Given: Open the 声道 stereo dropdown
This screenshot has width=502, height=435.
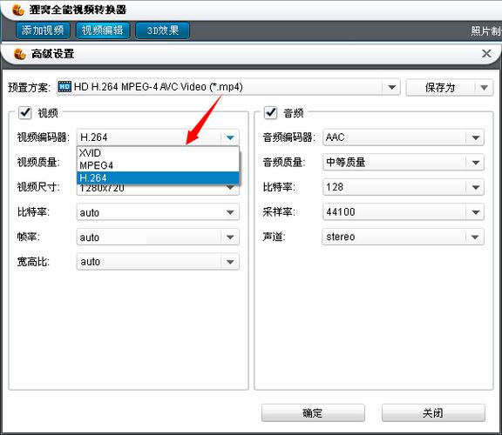Looking at the screenshot, I should pyautogui.click(x=404, y=237).
